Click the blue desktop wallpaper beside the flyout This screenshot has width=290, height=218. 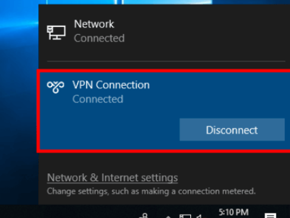(19, 99)
